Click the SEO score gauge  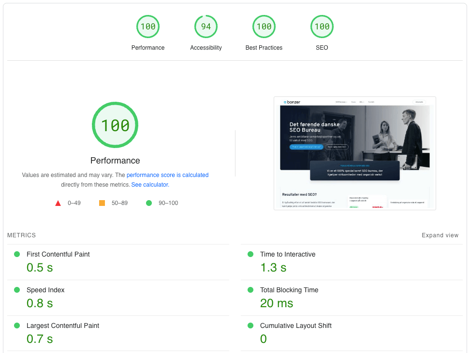pos(322,27)
